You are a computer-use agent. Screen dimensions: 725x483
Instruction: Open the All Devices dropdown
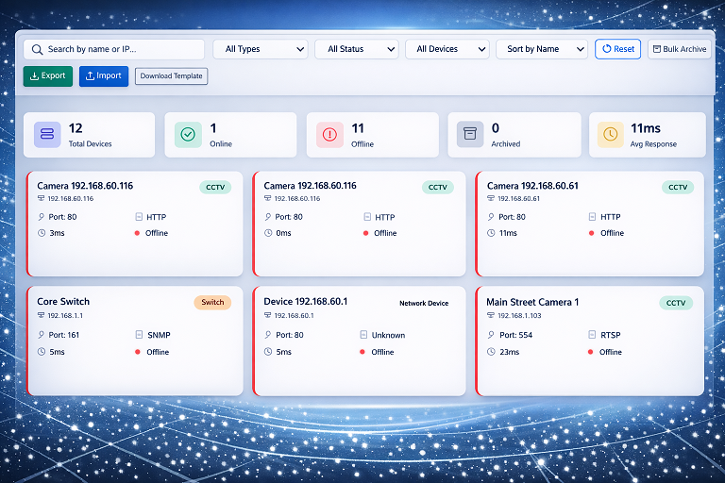point(447,49)
